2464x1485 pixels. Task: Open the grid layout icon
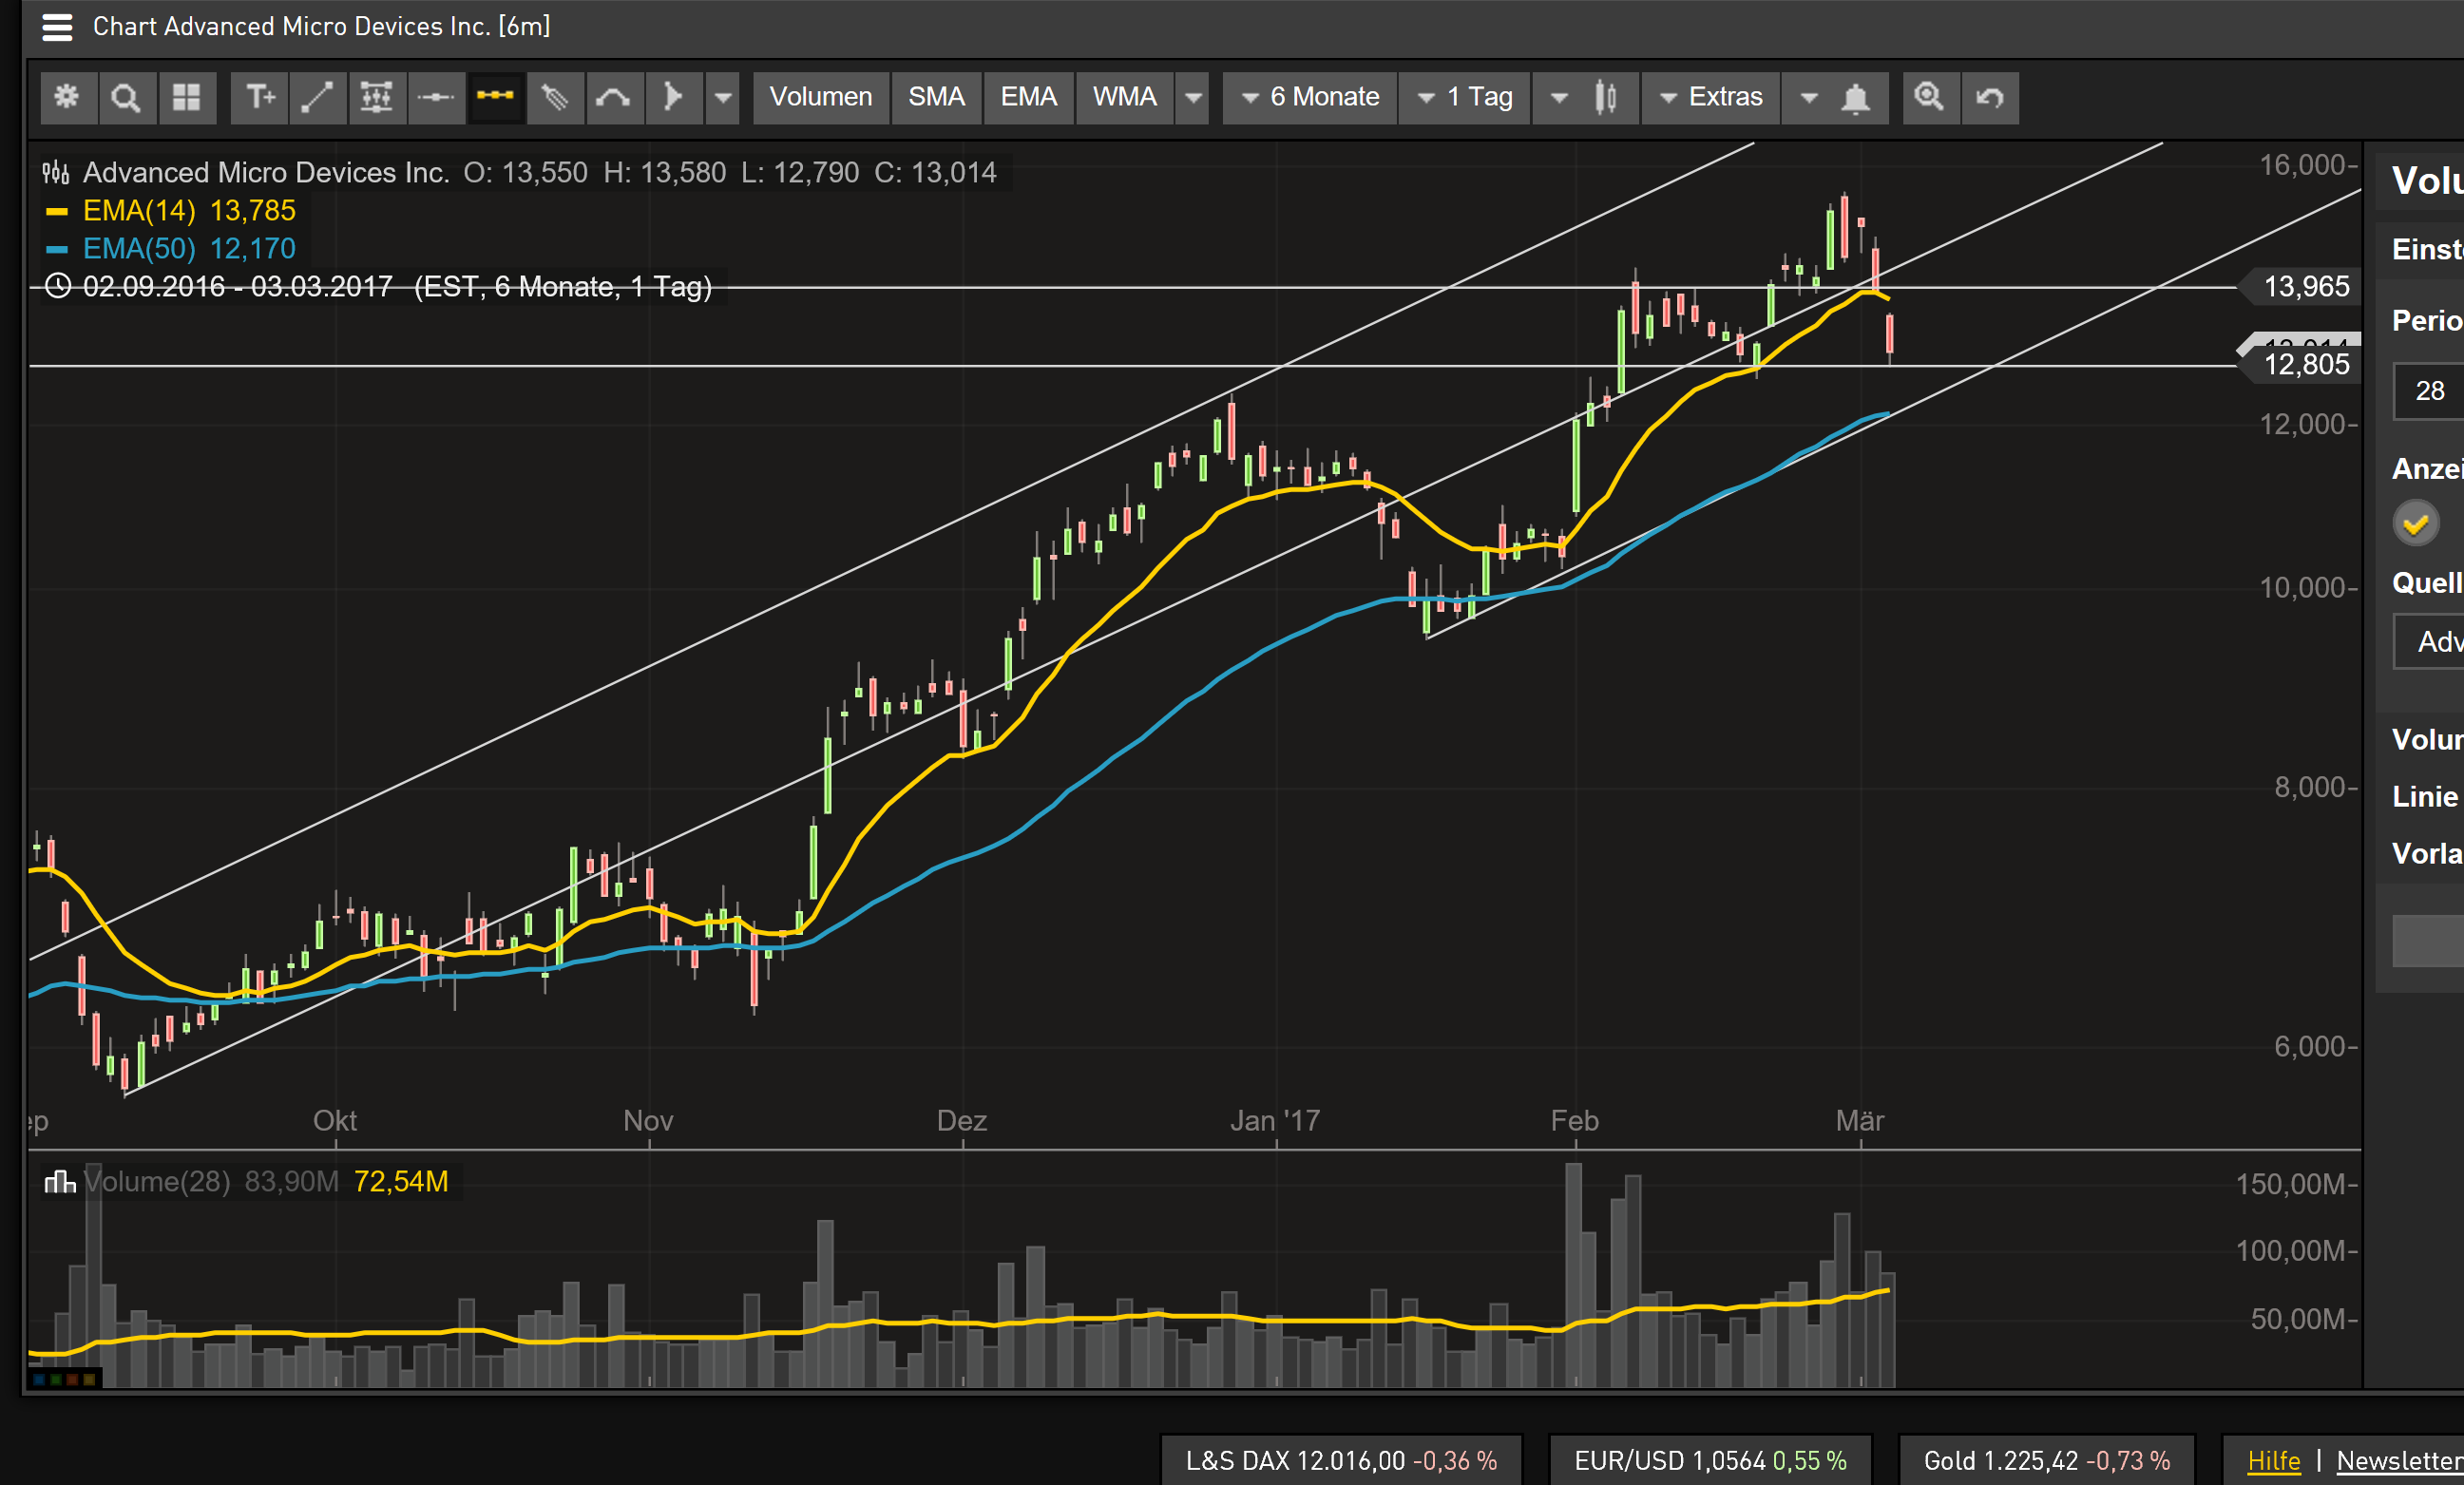pyautogui.click(x=186, y=97)
